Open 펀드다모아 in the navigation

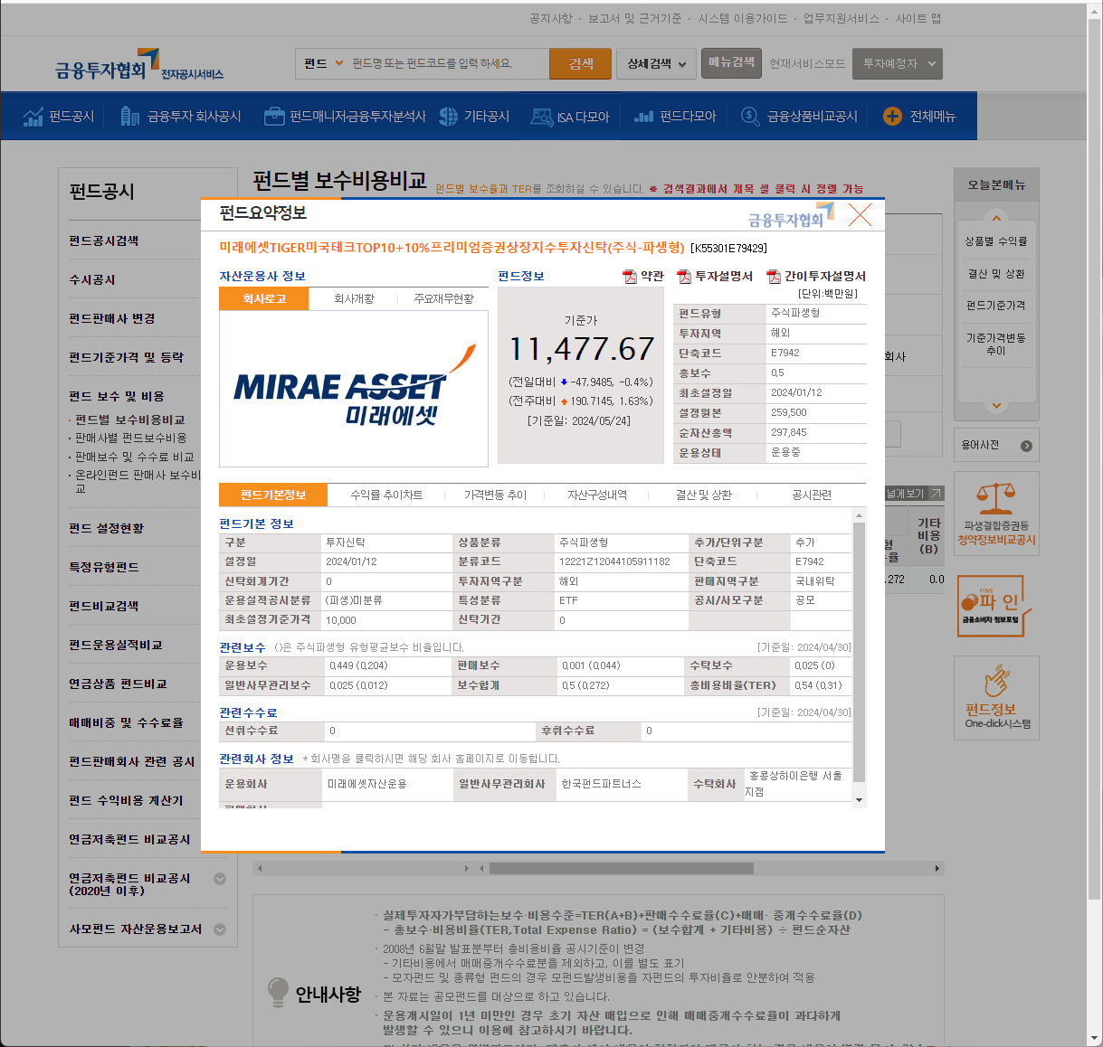675,116
